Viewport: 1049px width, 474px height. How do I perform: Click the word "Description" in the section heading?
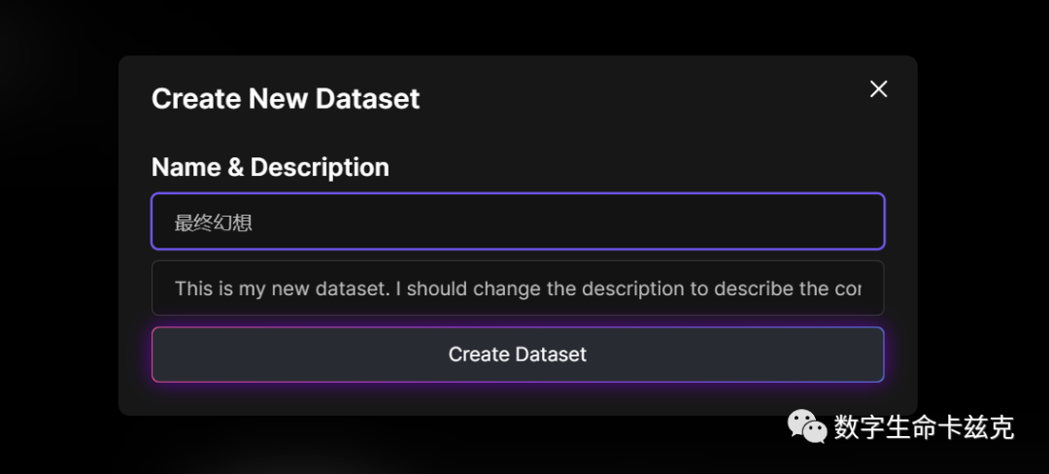(320, 167)
